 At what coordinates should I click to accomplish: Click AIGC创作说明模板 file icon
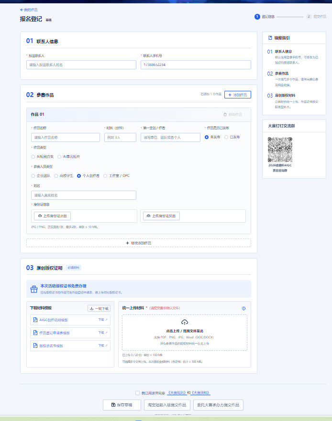[35, 320]
